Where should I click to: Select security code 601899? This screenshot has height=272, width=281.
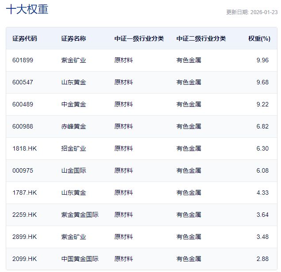click(x=23, y=60)
